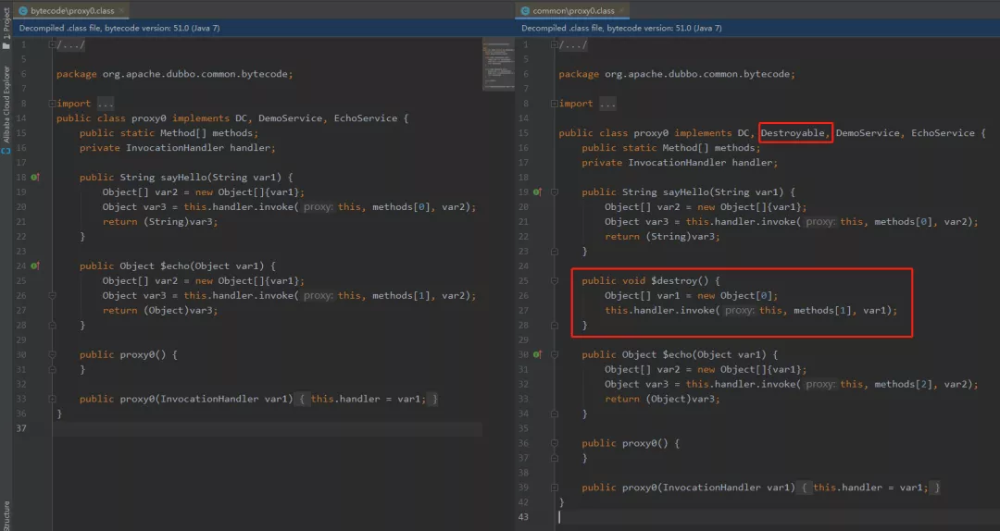Click implements-method gutter icon at left pane line 24
Viewport: 1000px width, 531px height.
(x=34, y=265)
